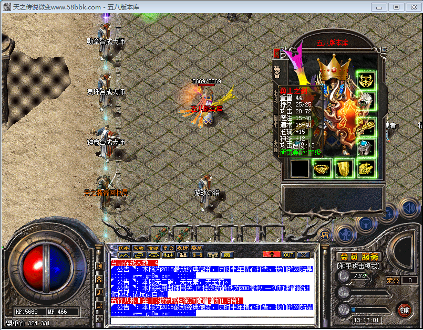The image size is (423, 330).
Task: Click the chat text input field
Action: click(x=212, y=321)
